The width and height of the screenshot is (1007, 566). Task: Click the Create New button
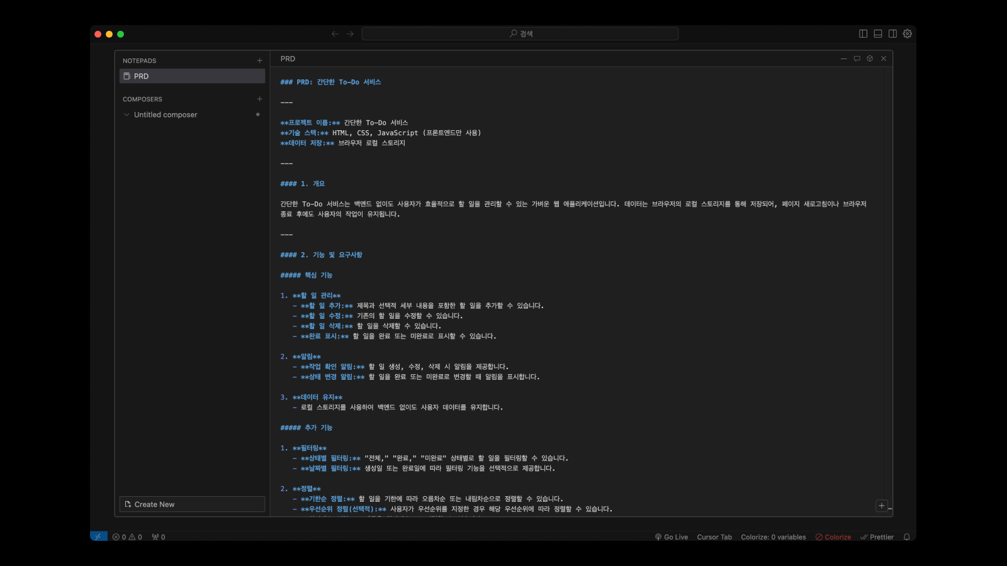click(192, 504)
